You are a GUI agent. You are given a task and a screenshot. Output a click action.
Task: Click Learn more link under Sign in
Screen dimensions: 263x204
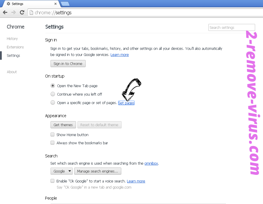tap(120, 55)
